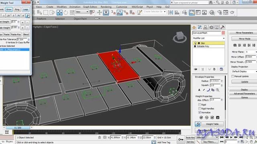Viewport: 257px width, 144px height.
Task: Toggle Skin modifier lightbulb visibility
Action: coord(195,43)
